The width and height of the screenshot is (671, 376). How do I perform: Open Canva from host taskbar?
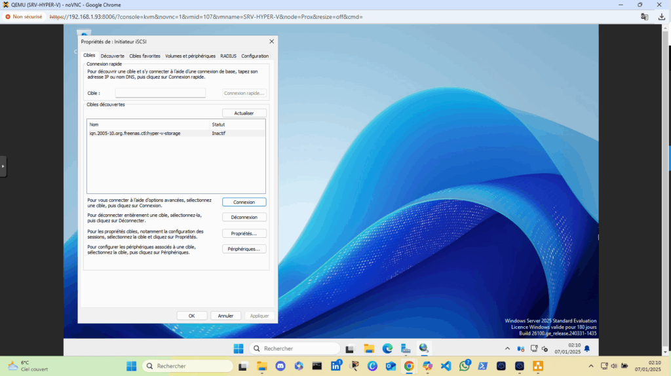[372, 366]
